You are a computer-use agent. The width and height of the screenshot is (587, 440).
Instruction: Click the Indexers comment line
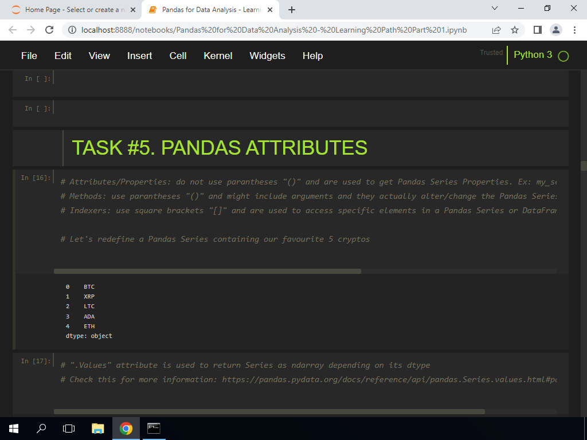(308, 210)
